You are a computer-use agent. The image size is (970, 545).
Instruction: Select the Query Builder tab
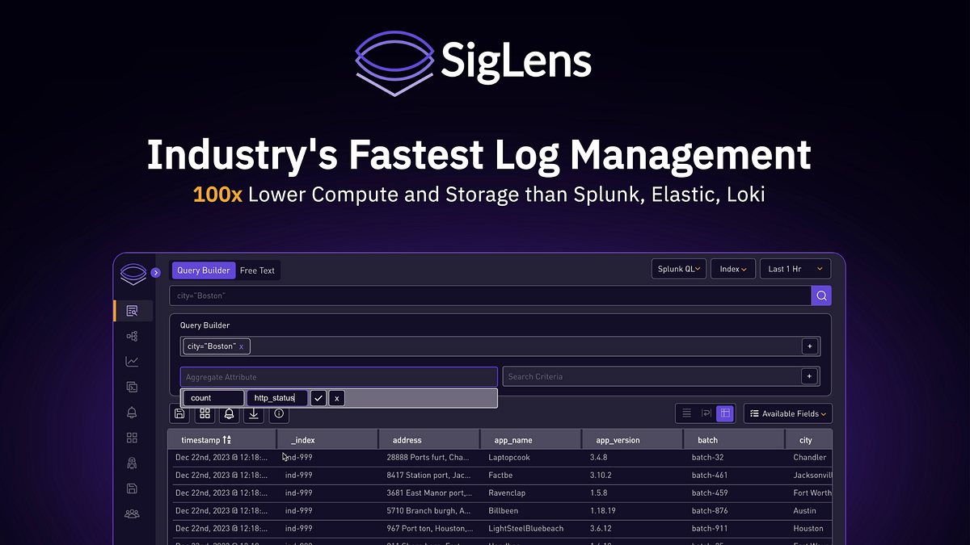(x=203, y=270)
